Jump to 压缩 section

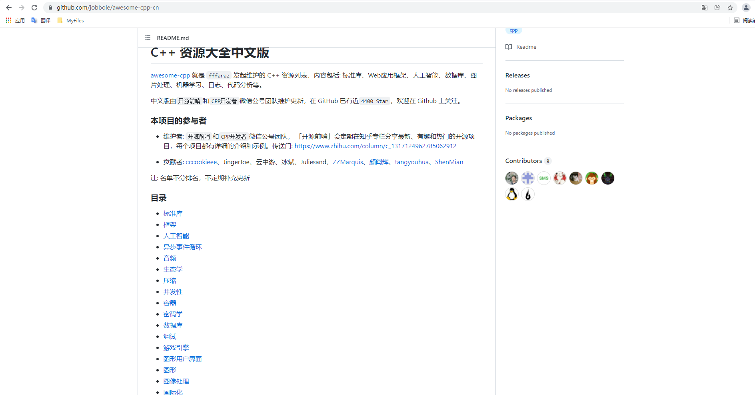[x=170, y=281]
